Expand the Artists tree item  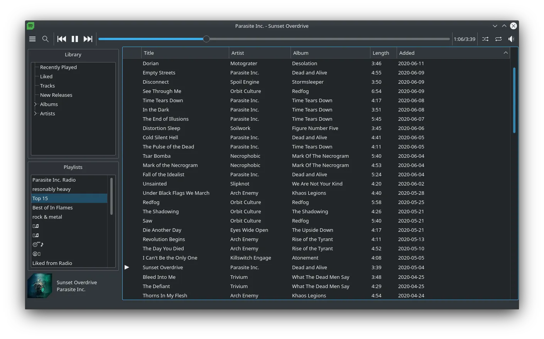[35, 113]
